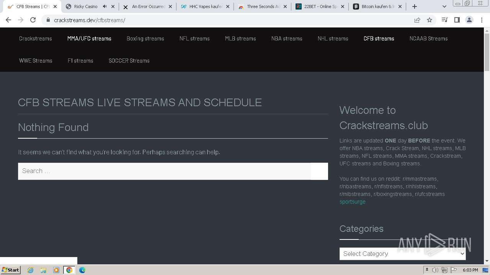Close the 22BET tab
This screenshot has width=490, height=275.
coord(343,6)
